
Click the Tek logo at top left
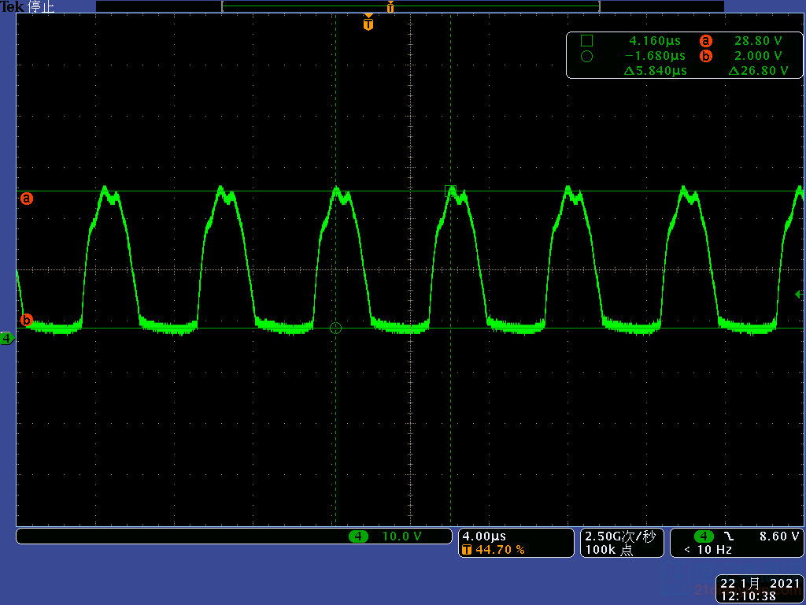(x=13, y=6)
